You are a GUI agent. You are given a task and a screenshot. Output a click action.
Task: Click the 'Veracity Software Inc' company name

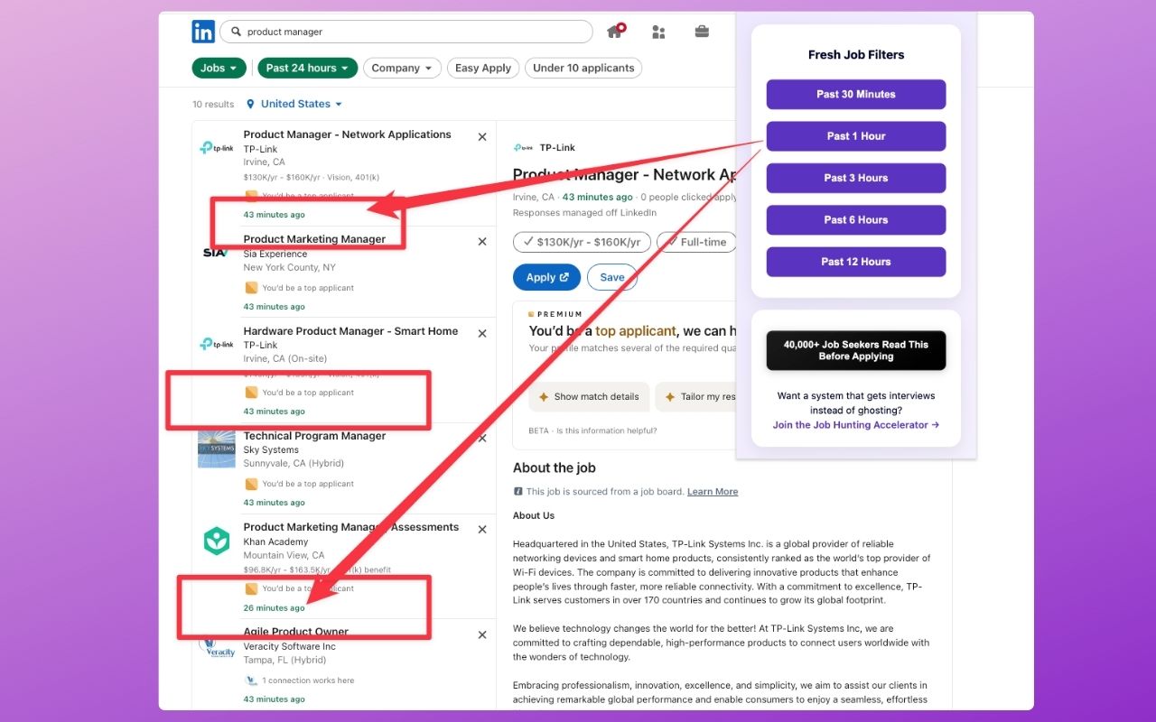pyautogui.click(x=289, y=647)
